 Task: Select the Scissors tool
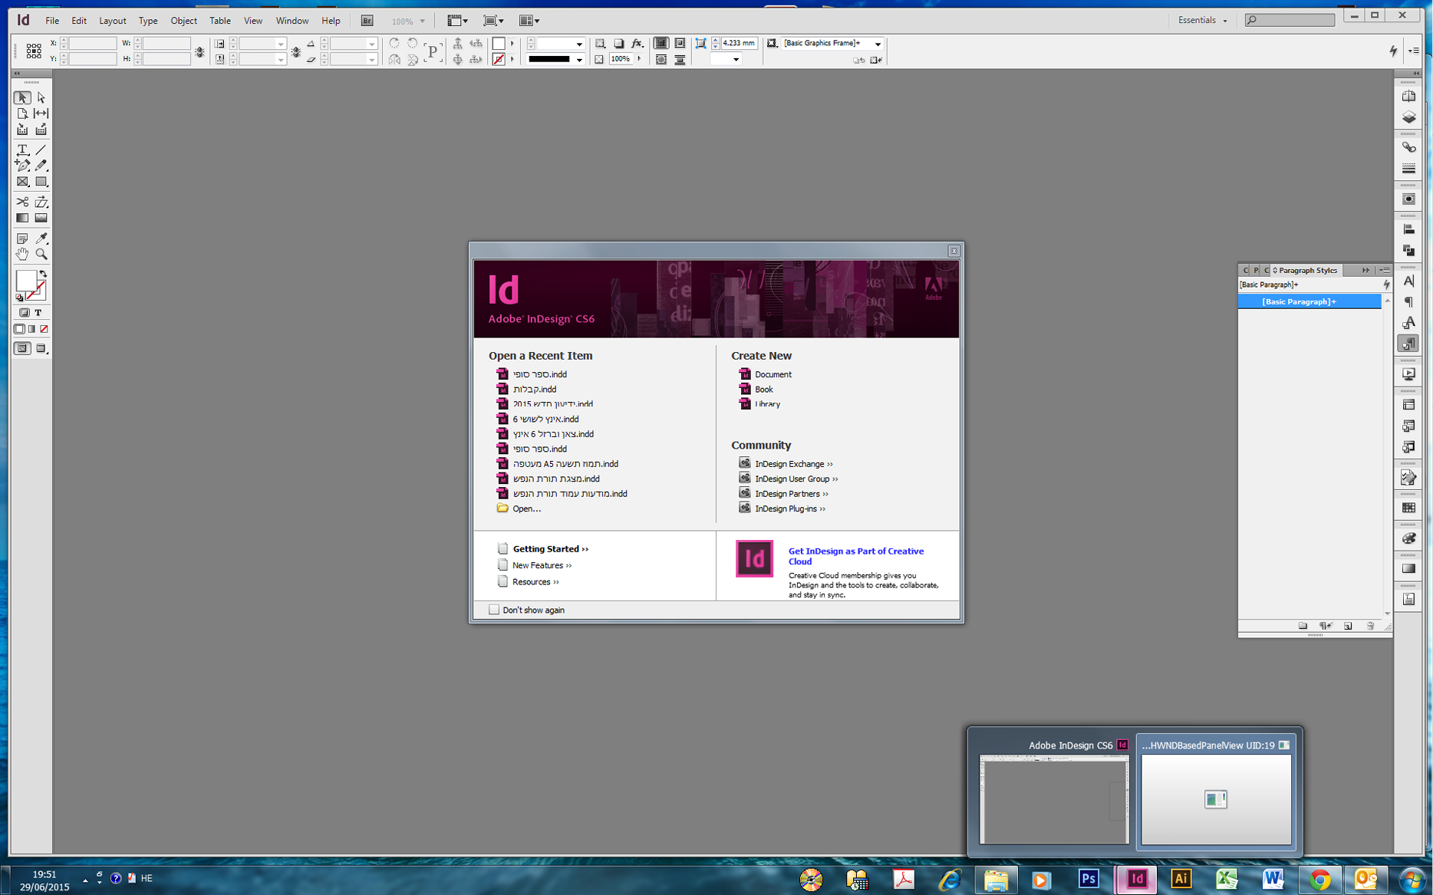(x=22, y=202)
